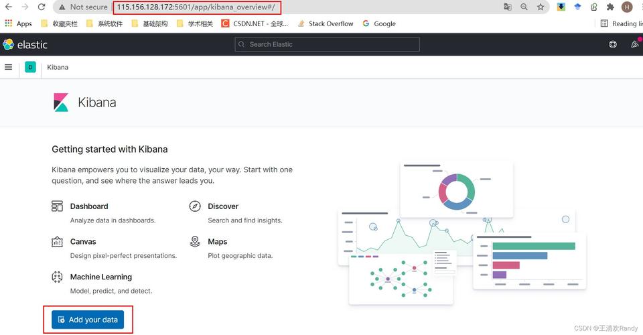Select the address bar URL
The image size is (643, 335).
196,7
